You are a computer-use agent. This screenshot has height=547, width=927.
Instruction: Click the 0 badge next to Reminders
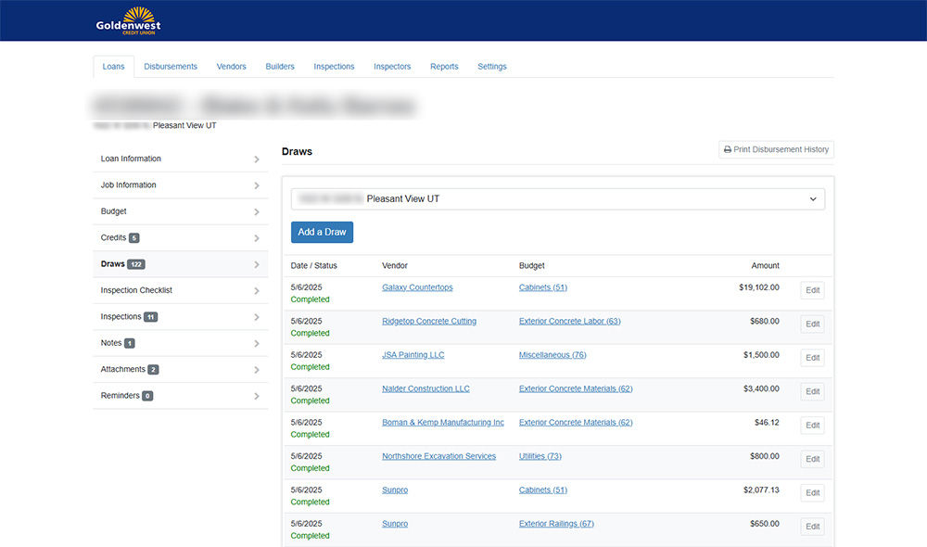[147, 396]
